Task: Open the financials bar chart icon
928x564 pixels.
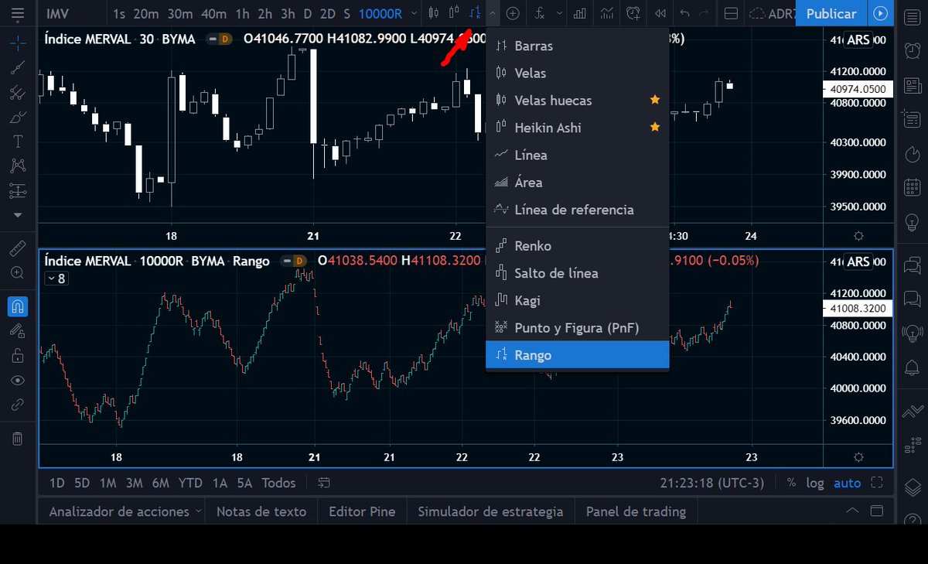Action: [580, 13]
